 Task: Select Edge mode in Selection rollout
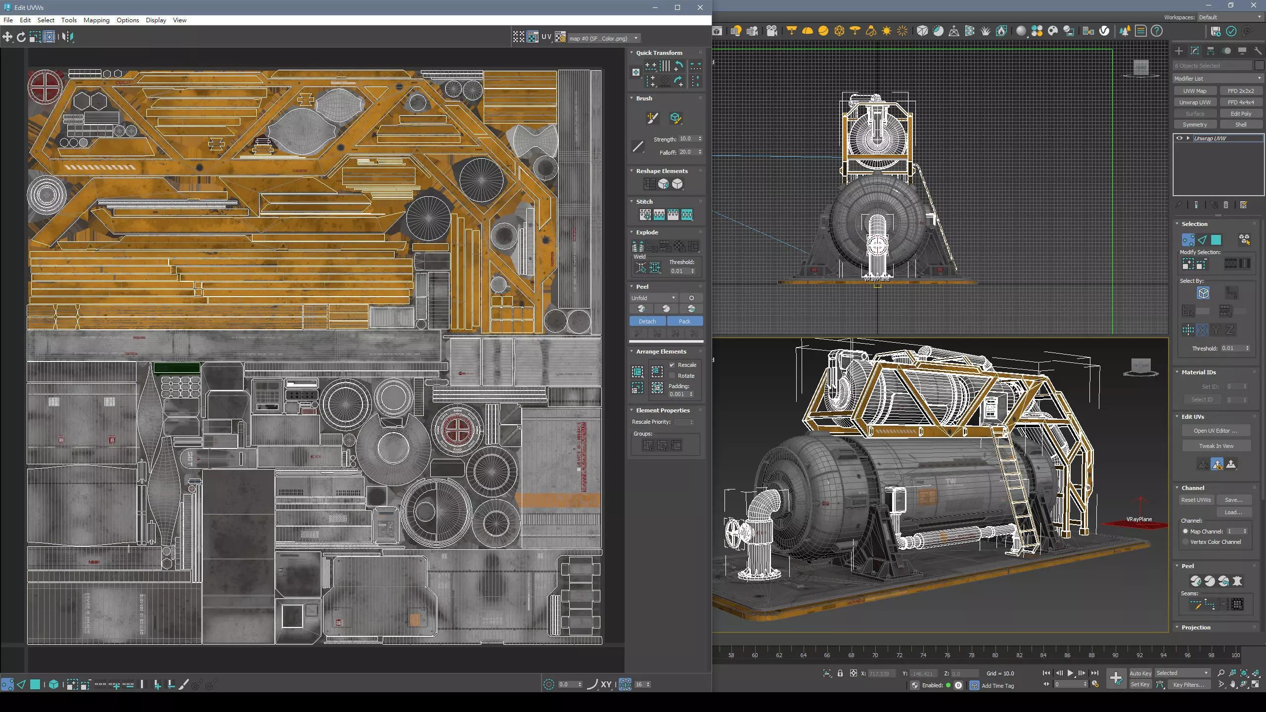[1202, 240]
